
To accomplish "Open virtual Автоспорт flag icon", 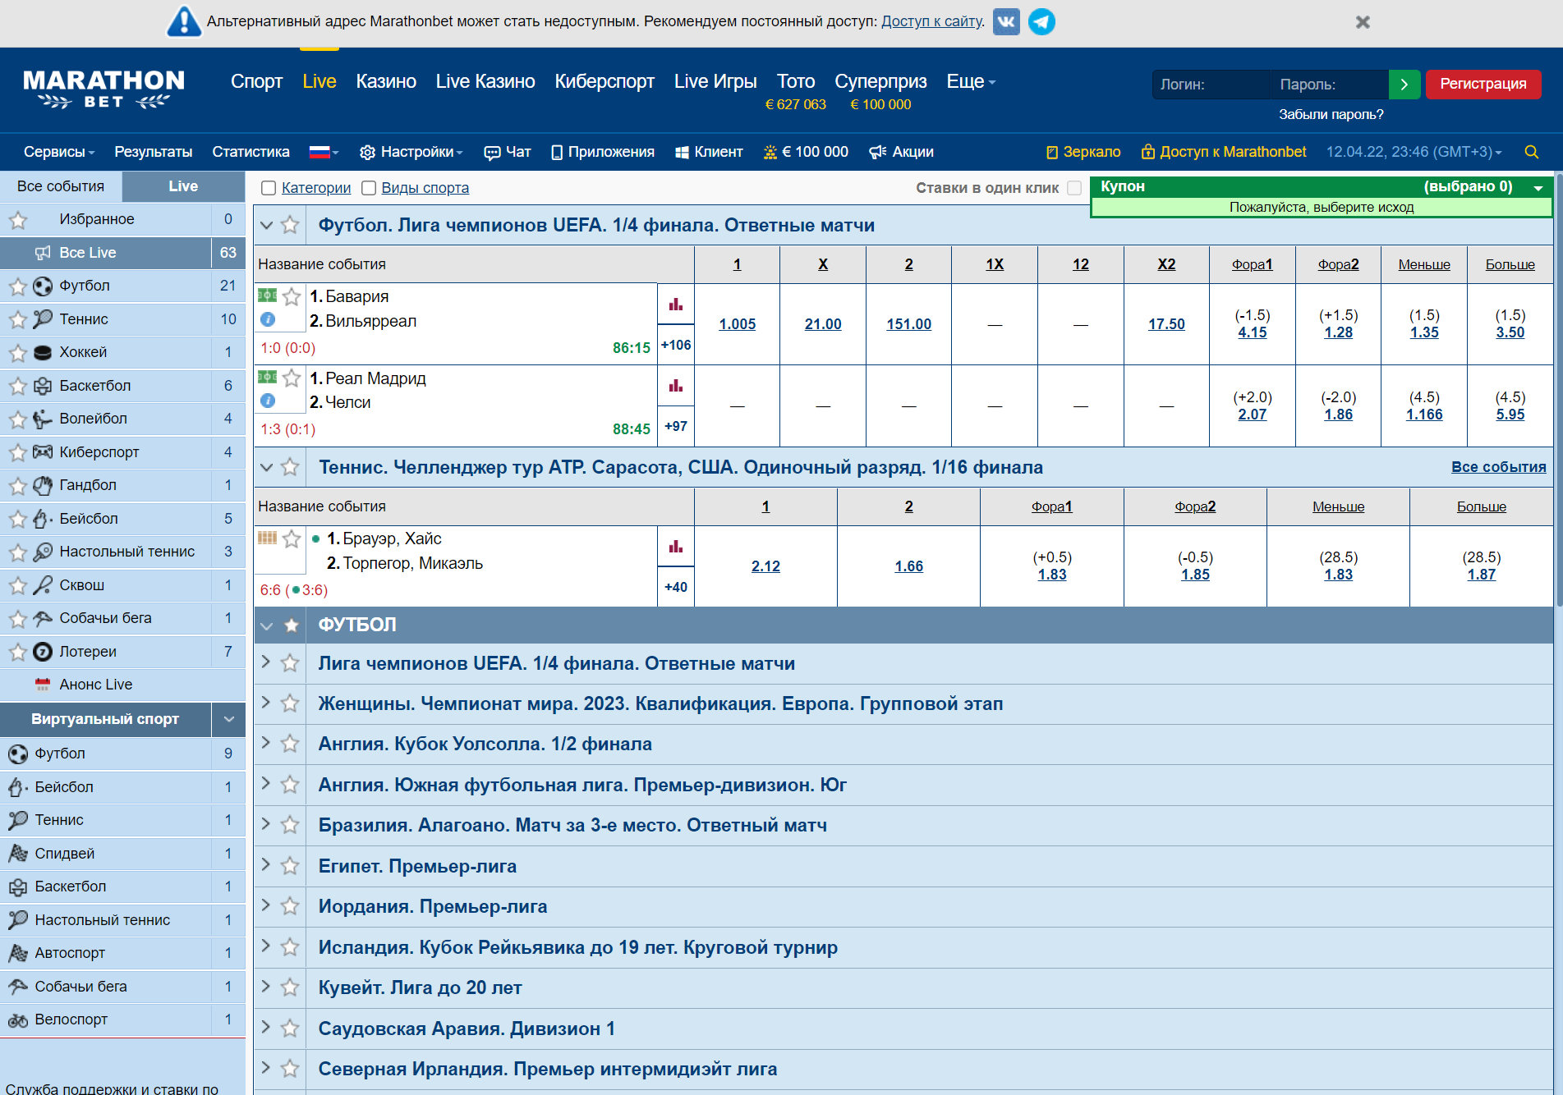I will (x=18, y=953).
